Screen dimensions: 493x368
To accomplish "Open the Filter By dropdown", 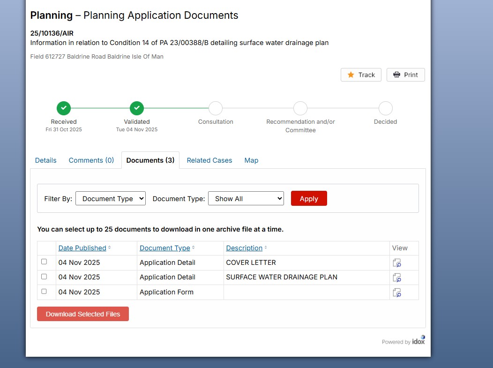I will pyautogui.click(x=111, y=198).
